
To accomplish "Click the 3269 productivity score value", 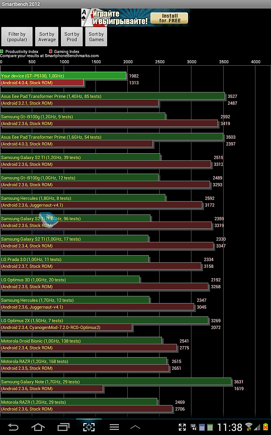I will [x=216, y=321].
